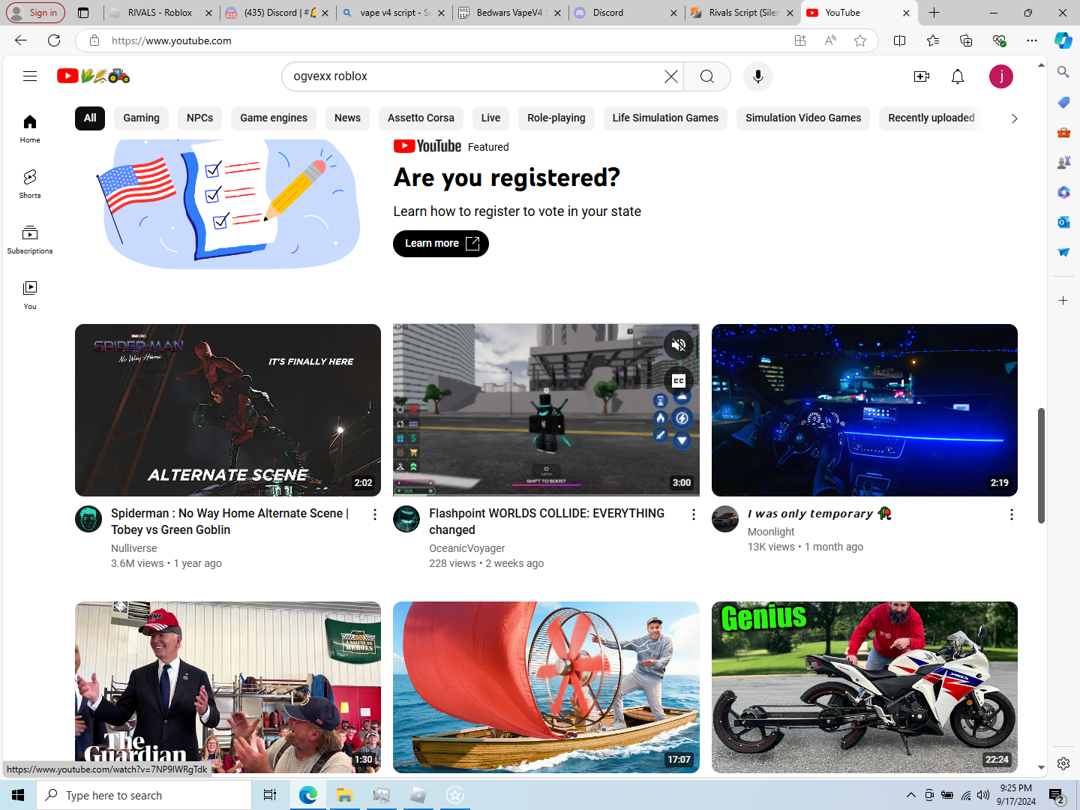Click the magnifier search button
Screen dimensions: 1080x810
707,76
